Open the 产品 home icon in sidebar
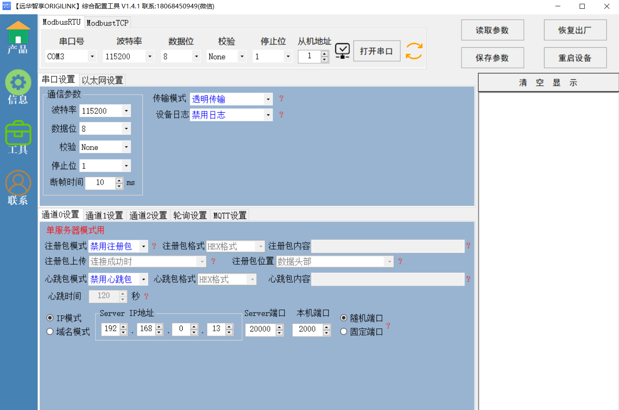The height and width of the screenshot is (410, 619). (x=18, y=37)
